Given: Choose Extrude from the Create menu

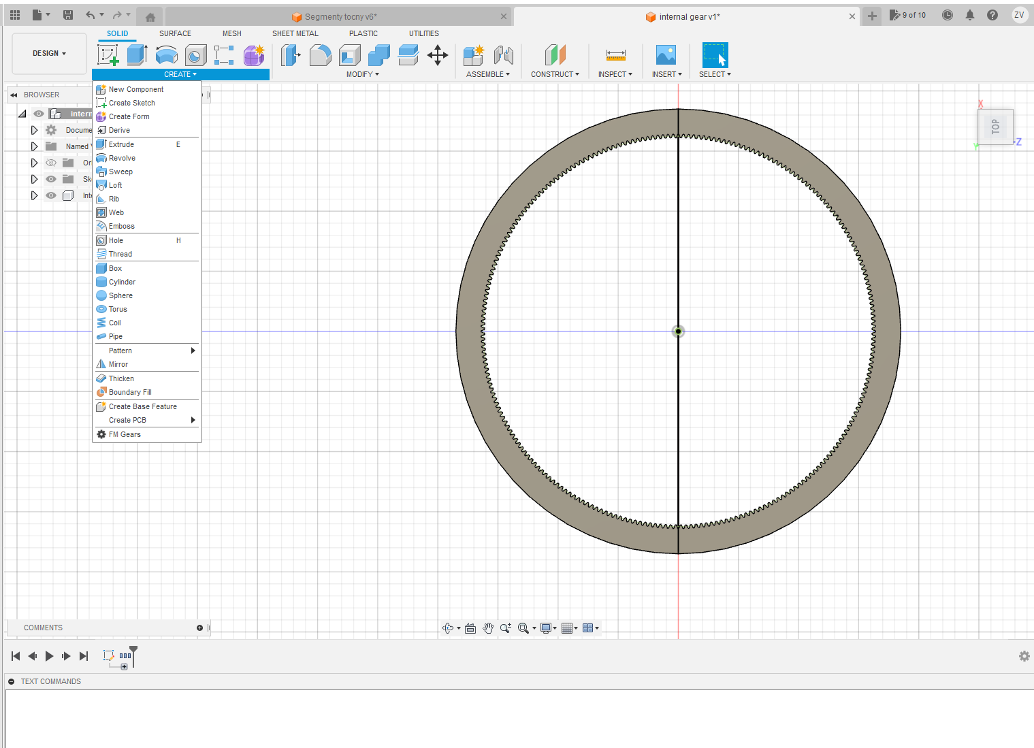Looking at the screenshot, I should [x=121, y=144].
